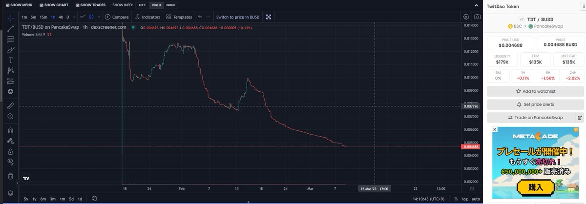Screen dimensions: 586x204
Task: Set the range to 1y
Action: click(x=35, y=199)
